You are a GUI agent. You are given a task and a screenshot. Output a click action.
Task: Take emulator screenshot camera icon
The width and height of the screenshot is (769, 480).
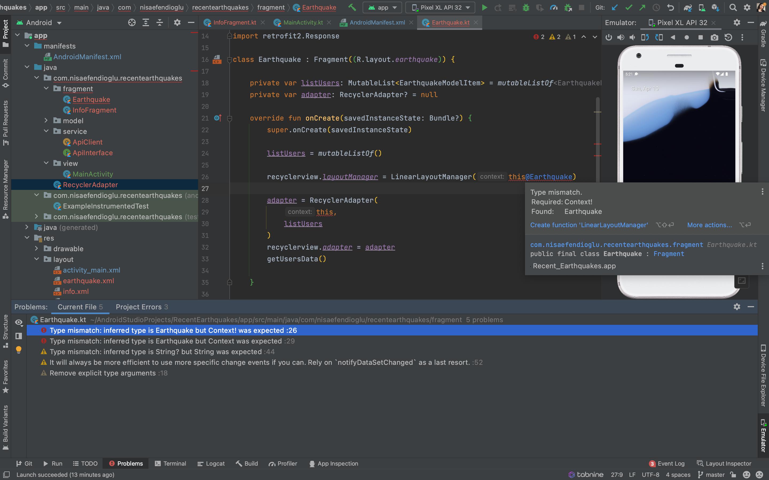point(714,37)
